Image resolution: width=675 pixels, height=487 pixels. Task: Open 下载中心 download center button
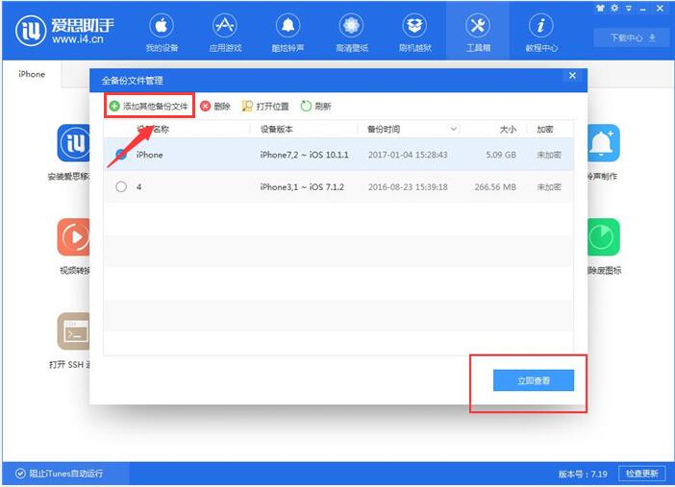632,37
